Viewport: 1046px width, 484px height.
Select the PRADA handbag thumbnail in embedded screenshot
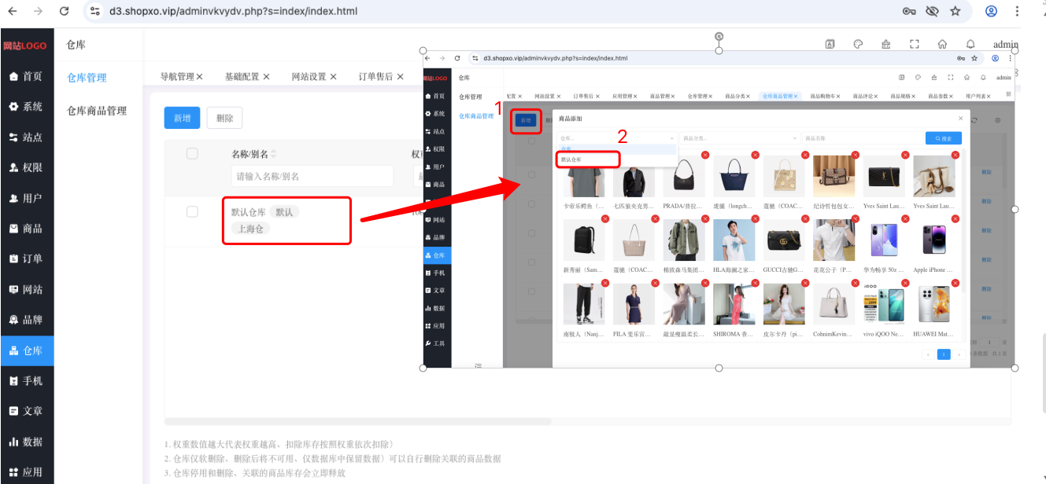[683, 175]
